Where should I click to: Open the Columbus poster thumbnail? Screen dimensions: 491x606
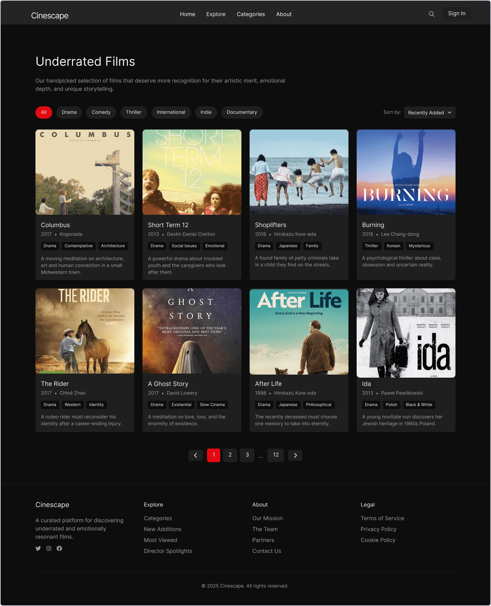click(85, 172)
